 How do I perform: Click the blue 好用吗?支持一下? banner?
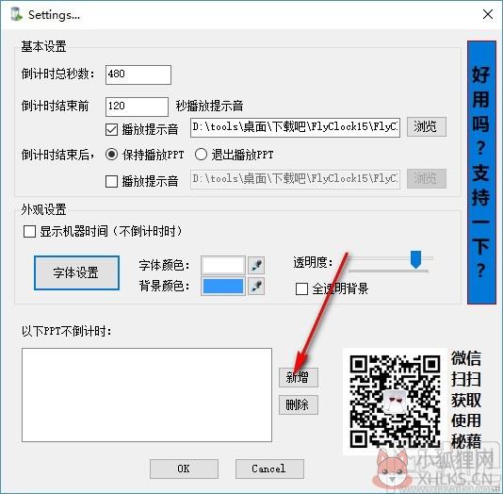(481, 173)
